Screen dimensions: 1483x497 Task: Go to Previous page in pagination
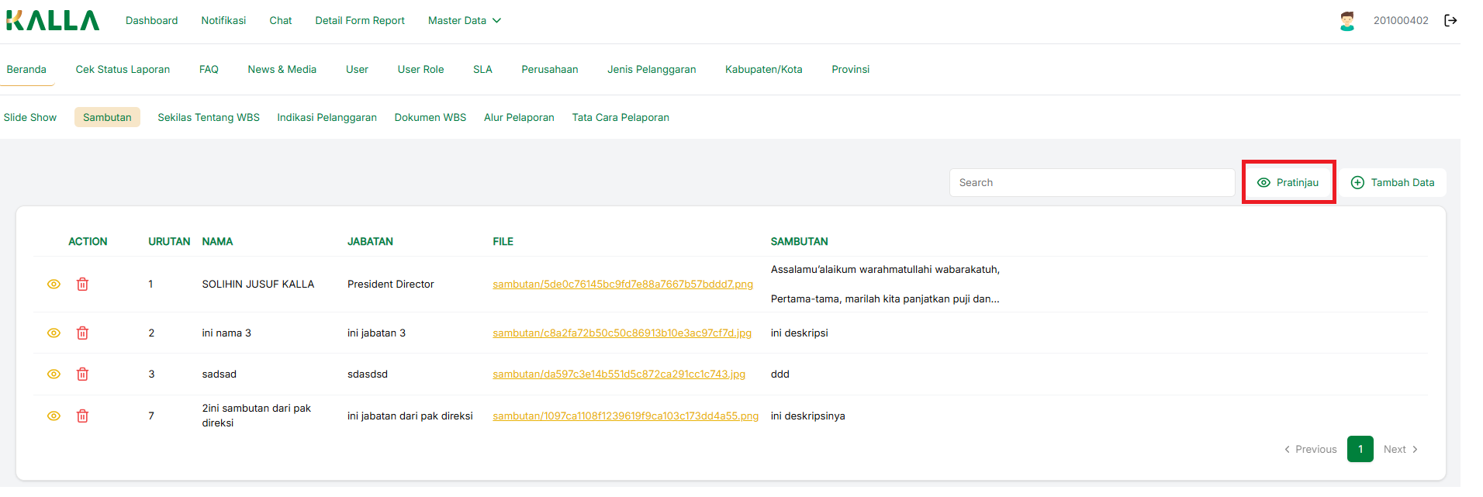1310,450
